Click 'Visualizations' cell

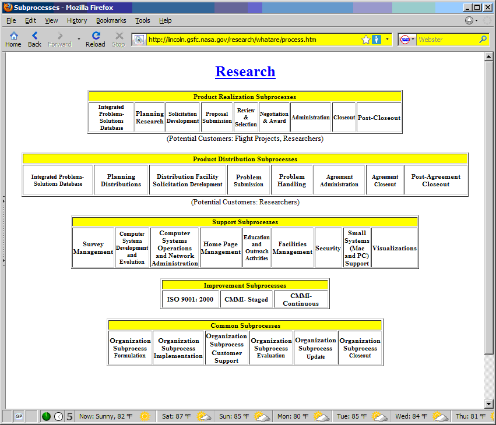pyautogui.click(x=395, y=248)
